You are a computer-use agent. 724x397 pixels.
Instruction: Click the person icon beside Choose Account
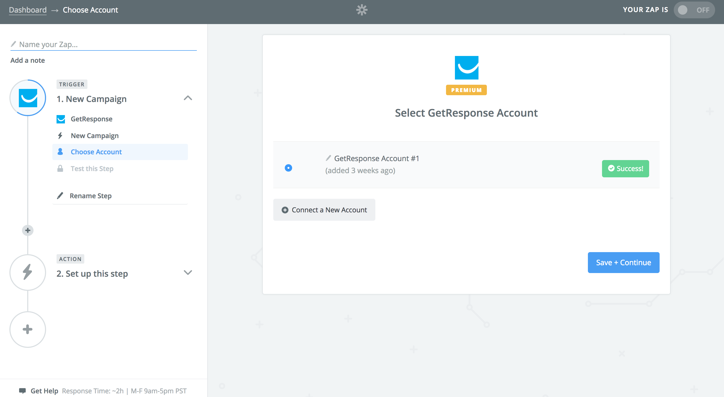coord(60,152)
